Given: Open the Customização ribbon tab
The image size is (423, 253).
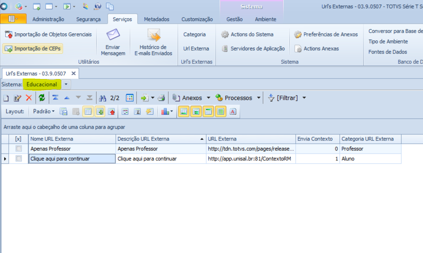Looking at the screenshot, I should click(197, 19).
